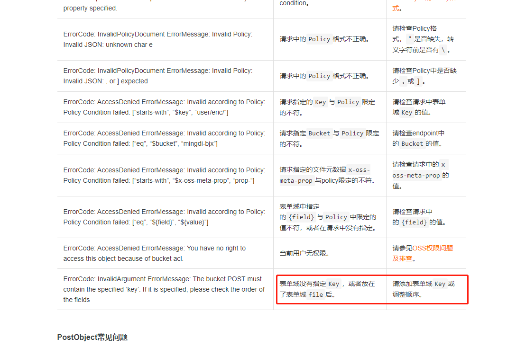Click the solution text mentioning backslash escape character

click(423, 39)
